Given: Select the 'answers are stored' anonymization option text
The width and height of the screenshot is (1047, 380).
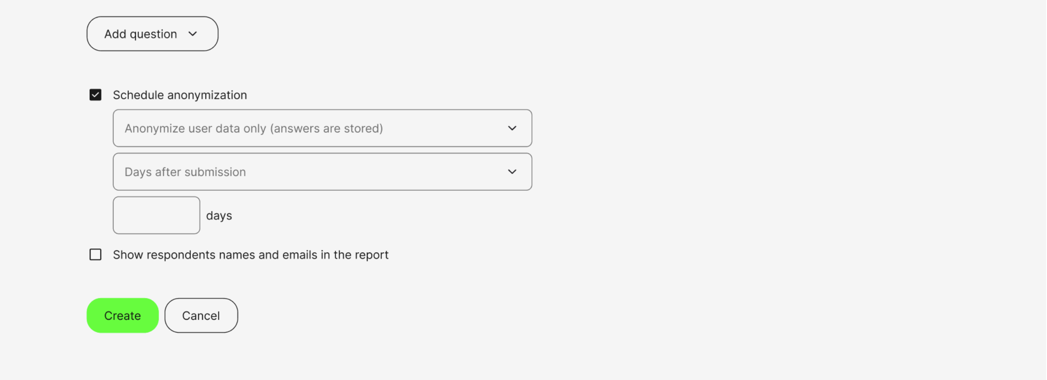Looking at the screenshot, I should click(x=326, y=128).
